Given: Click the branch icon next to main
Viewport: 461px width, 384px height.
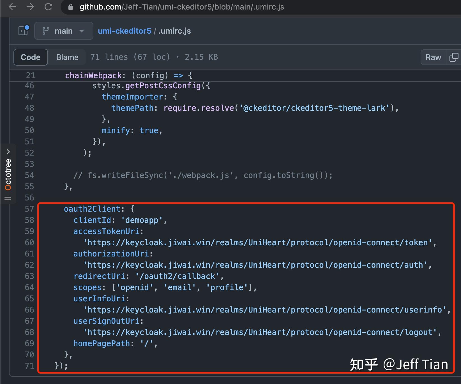Looking at the screenshot, I should [x=46, y=31].
